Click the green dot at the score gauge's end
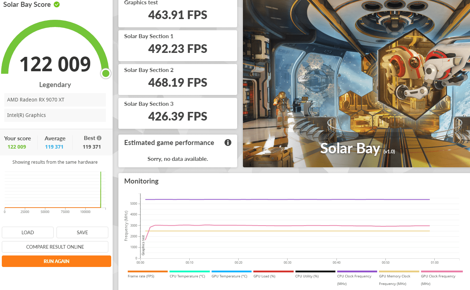Image resolution: width=470 pixels, height=290 pixels. 105,73
